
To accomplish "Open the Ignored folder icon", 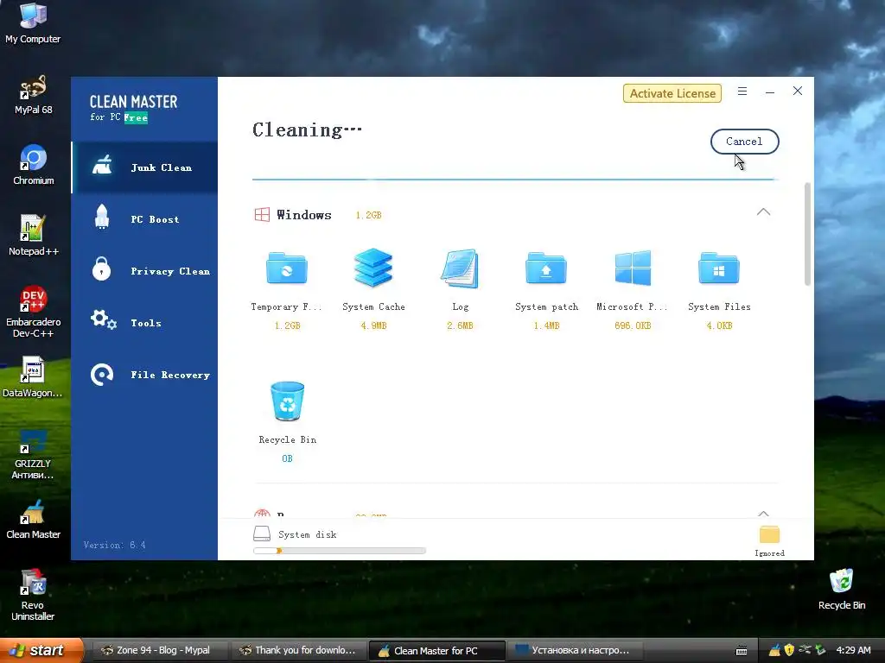I will click(769, 534).
